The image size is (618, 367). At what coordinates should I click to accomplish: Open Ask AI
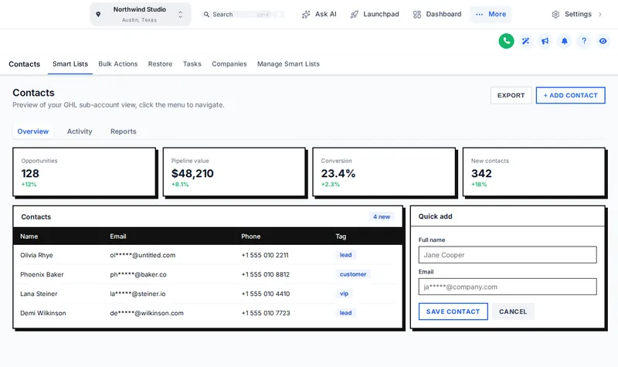tap(319, 14)
